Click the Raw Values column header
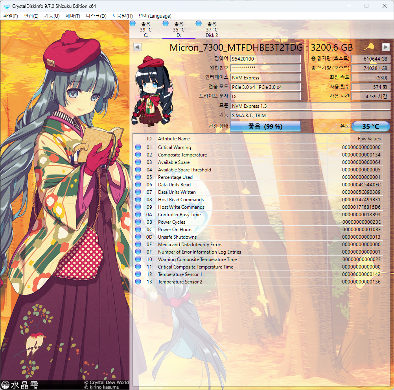 click(369, 139)
